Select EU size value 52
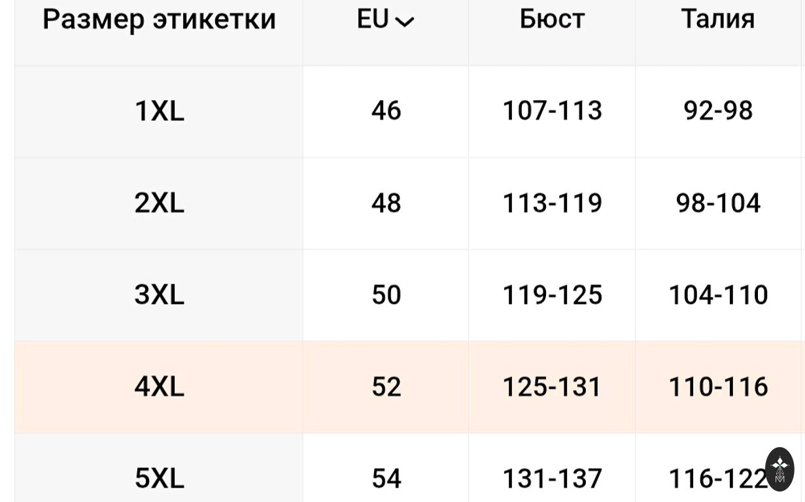The image size is (805, 502). (x=386, y=387)
